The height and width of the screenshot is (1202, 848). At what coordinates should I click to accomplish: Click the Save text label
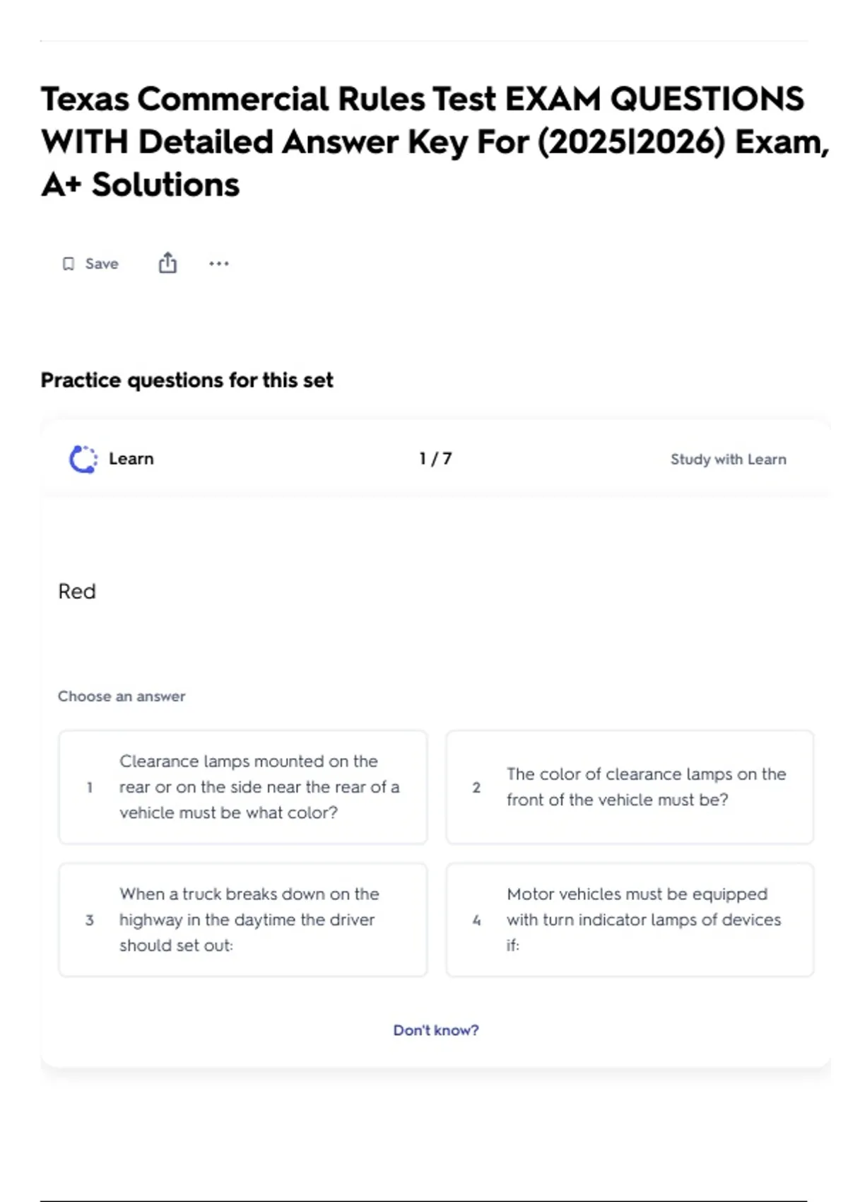(102, 264)
